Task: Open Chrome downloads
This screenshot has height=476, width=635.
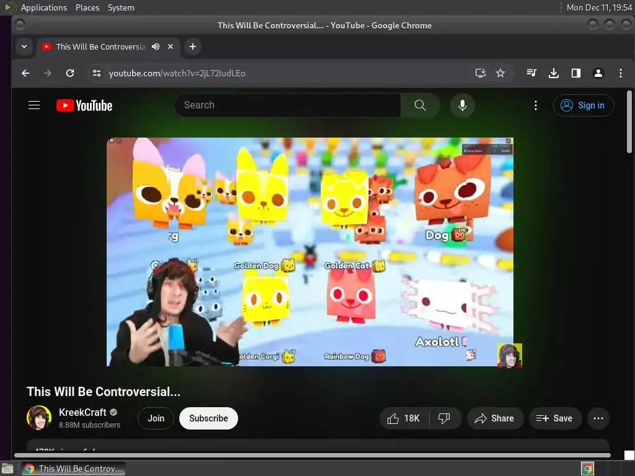Action: point(554,73)
